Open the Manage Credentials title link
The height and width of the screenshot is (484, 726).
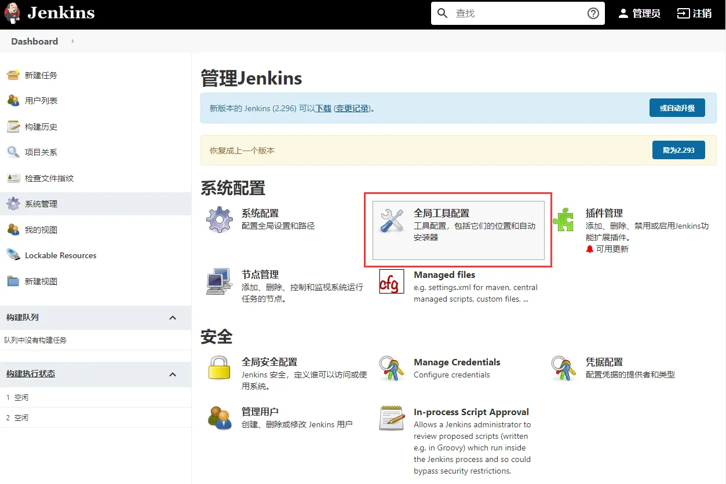(457, 362)
